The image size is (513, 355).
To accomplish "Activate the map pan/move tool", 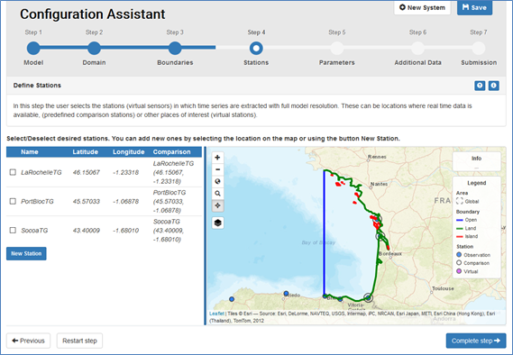I will (217, 205).
